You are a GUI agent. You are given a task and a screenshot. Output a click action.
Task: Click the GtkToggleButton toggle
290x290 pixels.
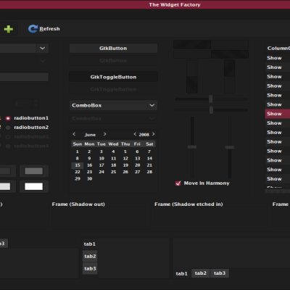coord(113,77)
